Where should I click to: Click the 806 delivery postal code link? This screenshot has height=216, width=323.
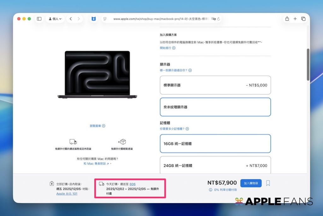pyautogui.click(x=132, y=184)
